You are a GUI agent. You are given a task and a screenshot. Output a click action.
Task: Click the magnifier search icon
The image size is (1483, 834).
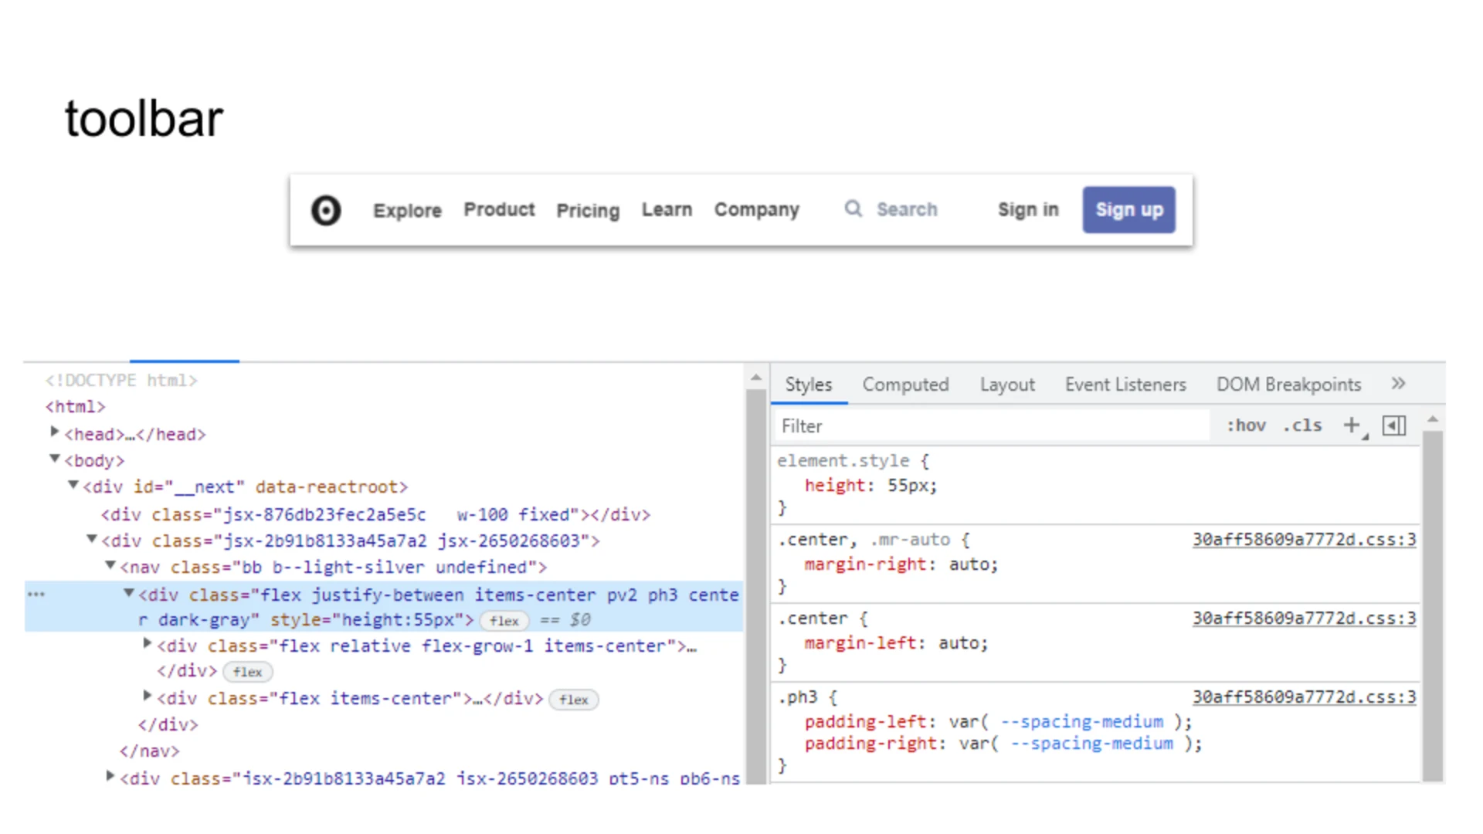[x=853, y=208]
